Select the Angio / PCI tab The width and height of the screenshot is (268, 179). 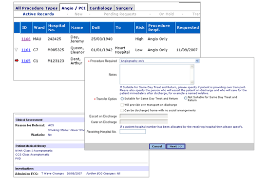tap(74, 8)
